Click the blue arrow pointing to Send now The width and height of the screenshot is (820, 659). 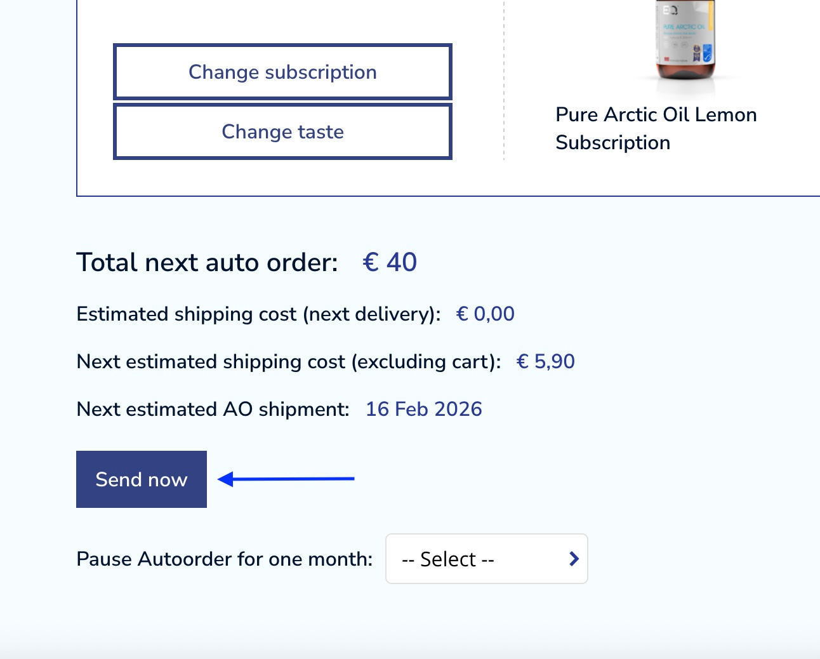click(x=286, y=479)
